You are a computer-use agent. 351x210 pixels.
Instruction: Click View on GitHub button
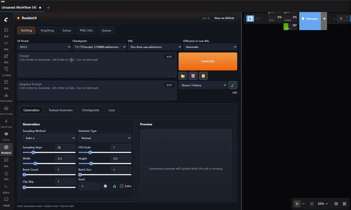click(x=224, y=18)
